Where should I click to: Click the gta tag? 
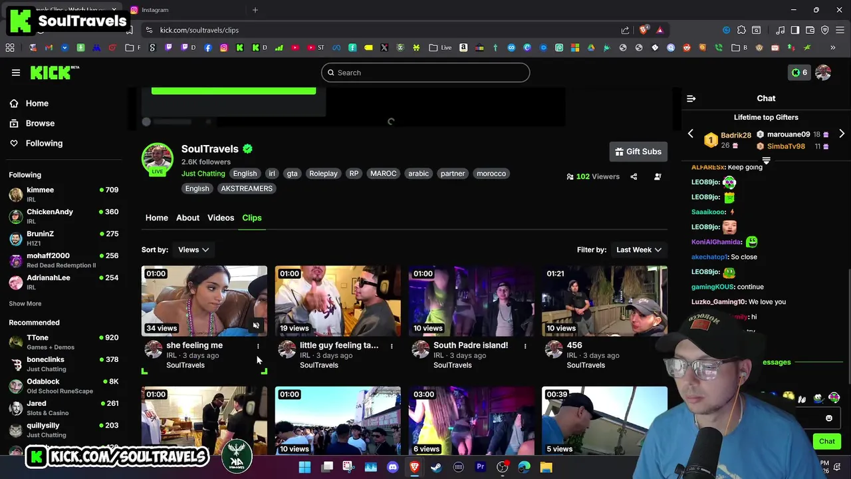tap(292, 174)
